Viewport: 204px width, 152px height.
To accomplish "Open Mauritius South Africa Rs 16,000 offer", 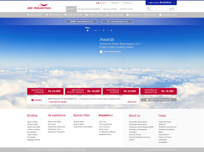I will click(x=83, y=91).
